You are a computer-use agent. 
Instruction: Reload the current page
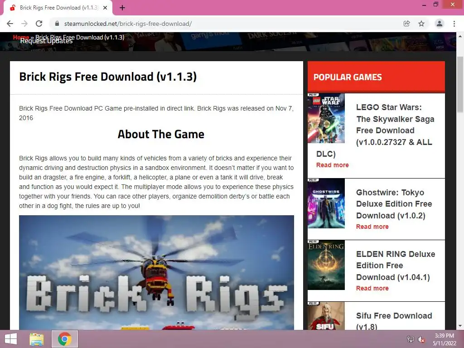[x=39, y=24]
